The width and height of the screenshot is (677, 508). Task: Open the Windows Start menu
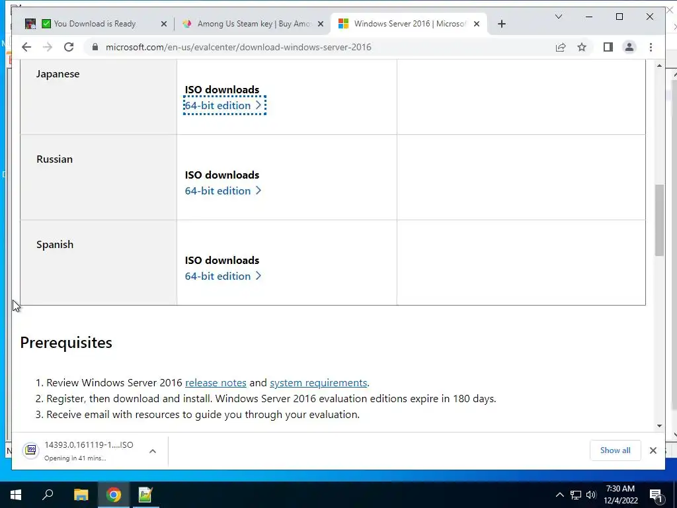click(x=16, y=495)
